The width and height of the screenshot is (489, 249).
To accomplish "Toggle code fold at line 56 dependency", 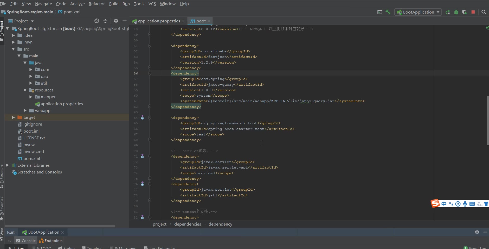I will [x=150, y=73].
